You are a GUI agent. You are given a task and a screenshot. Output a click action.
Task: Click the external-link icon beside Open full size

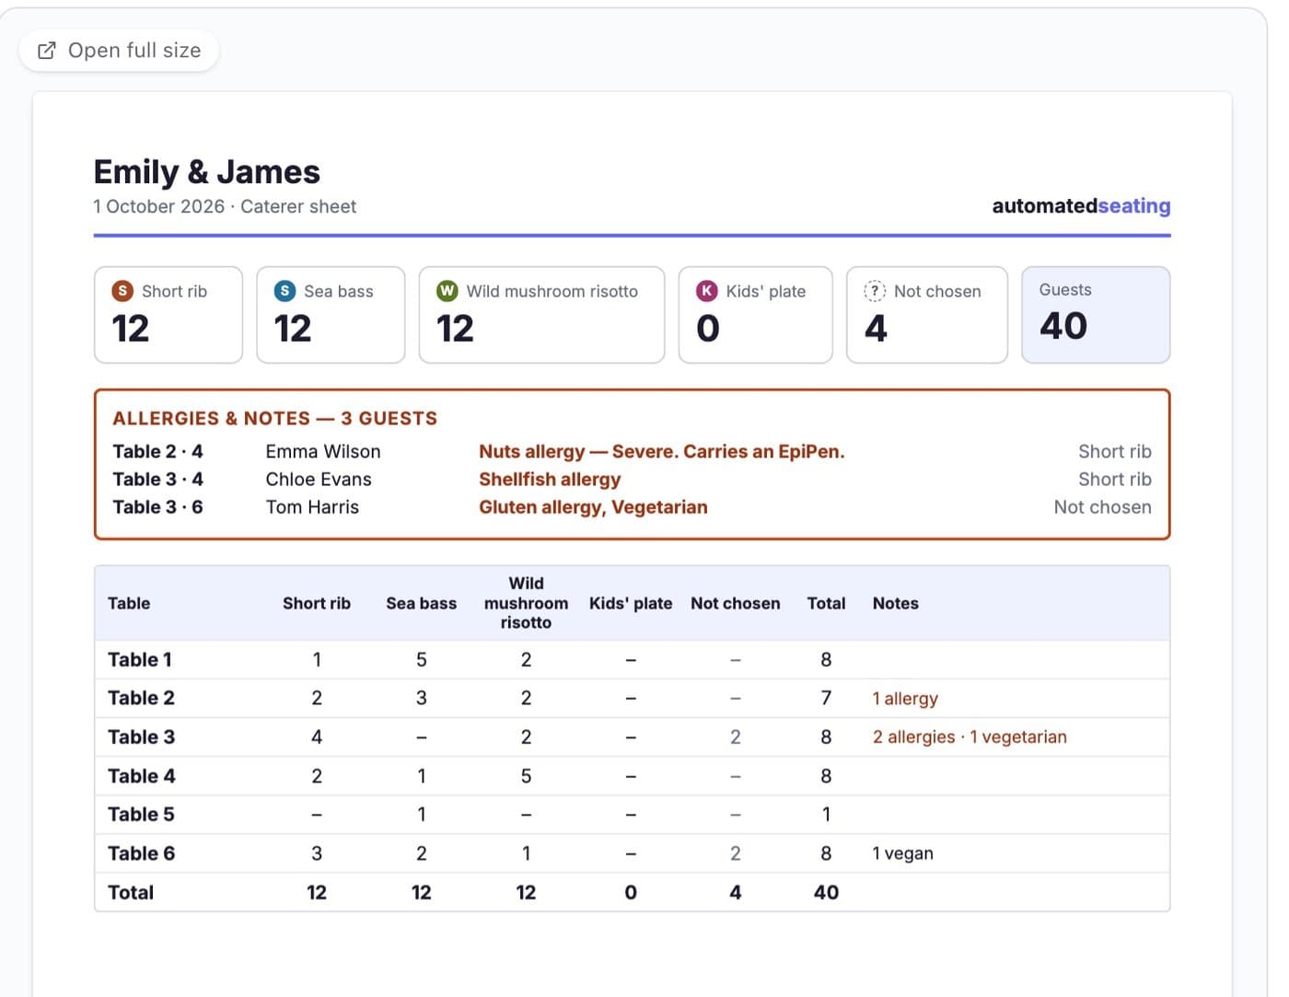[46, 51]
